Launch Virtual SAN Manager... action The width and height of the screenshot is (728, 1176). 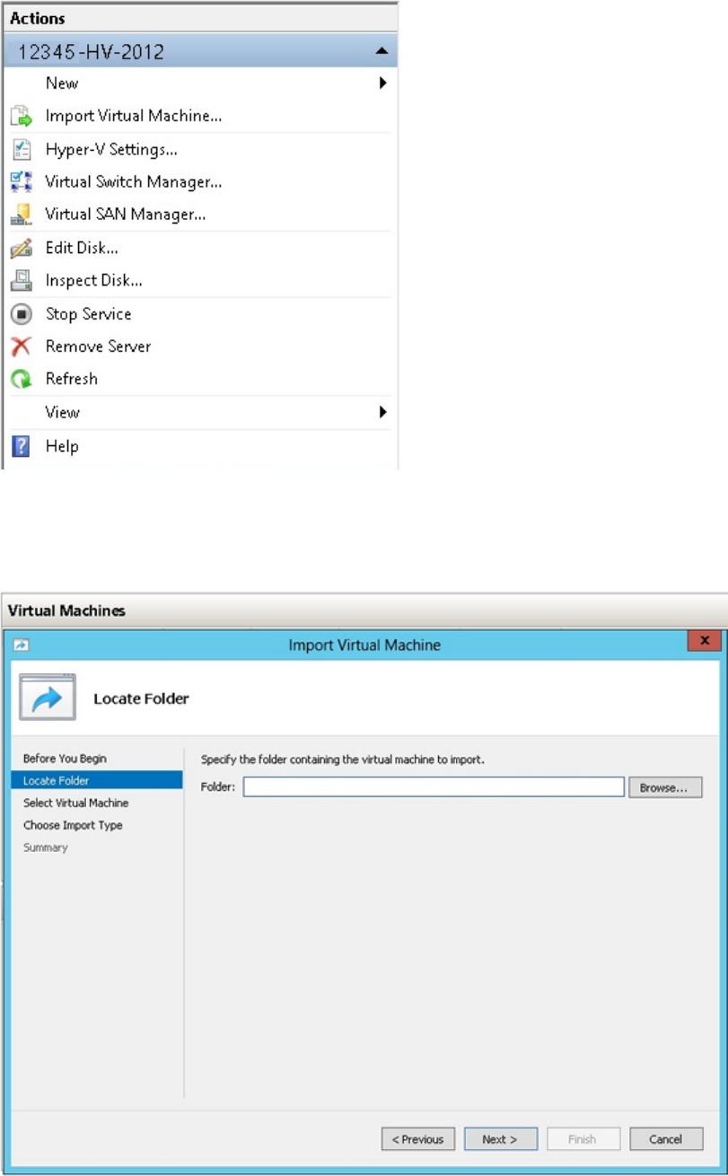126,215
